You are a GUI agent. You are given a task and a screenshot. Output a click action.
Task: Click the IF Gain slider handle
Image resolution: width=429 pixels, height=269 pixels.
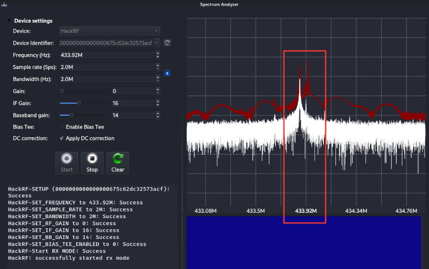79,103
